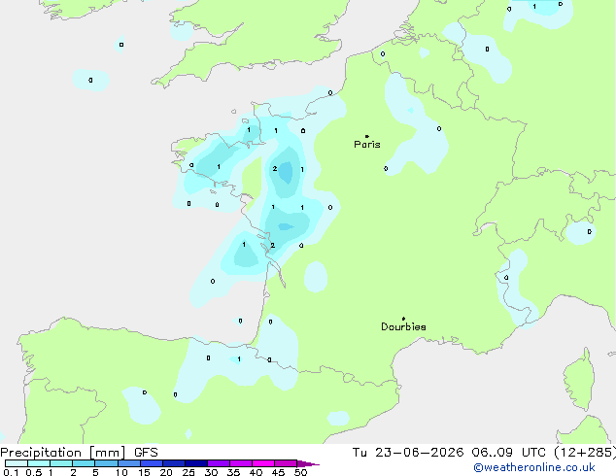Click the forecast time 'Tu 23-06-2026 06..09 UTC' text
616x476 pixels.
(449, 453)
